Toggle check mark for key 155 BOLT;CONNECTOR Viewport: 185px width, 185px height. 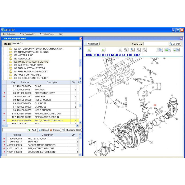(4, 121)
